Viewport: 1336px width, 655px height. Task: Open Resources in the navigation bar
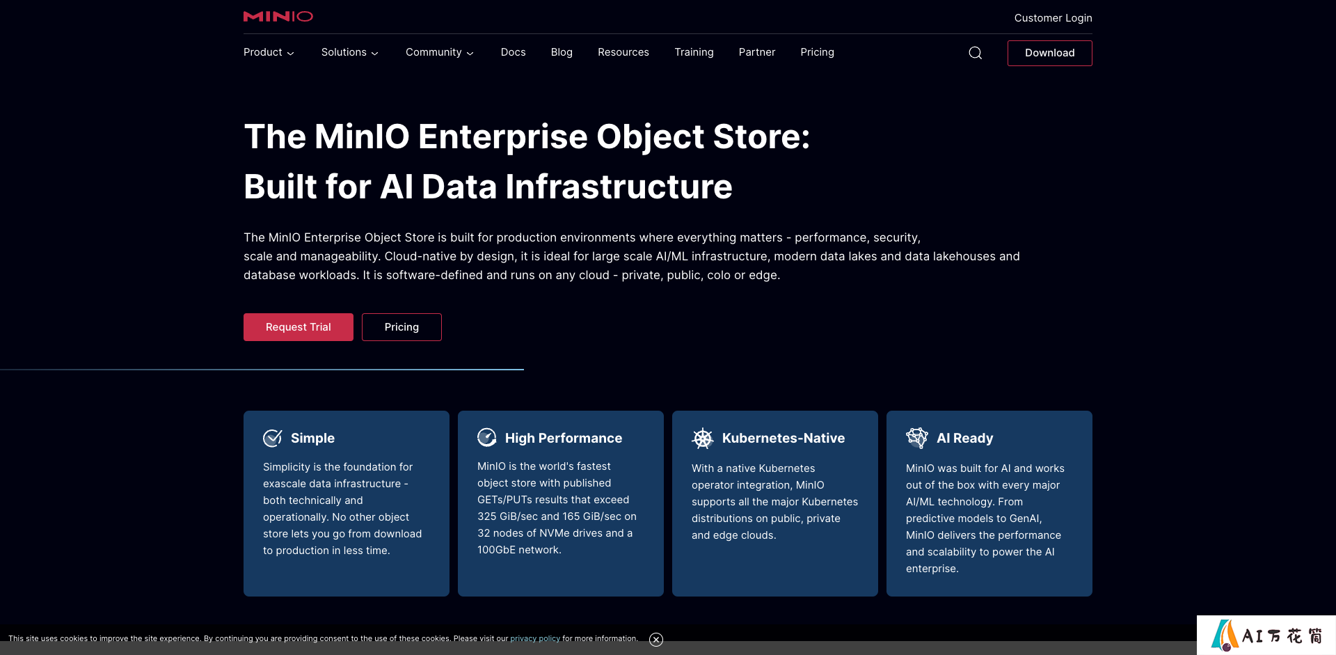click(623, 52)
